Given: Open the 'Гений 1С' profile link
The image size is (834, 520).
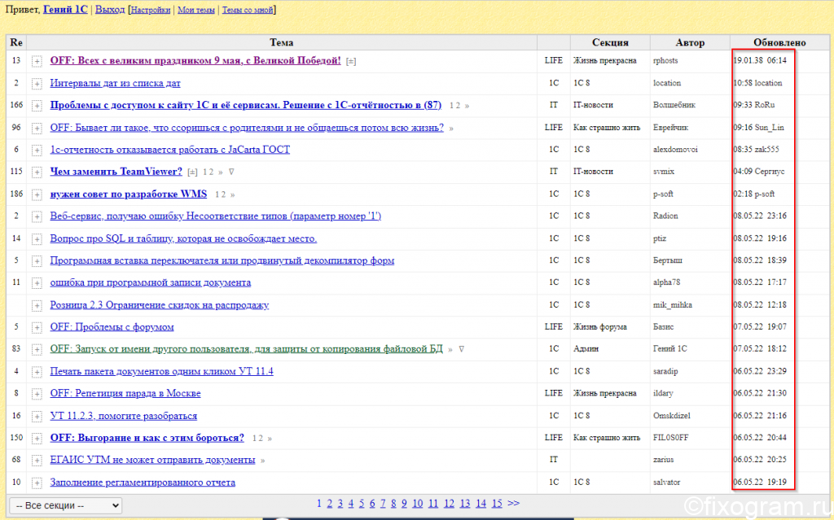Looking at the screenshot, I should pyautogui.click(x=65, y=10).
